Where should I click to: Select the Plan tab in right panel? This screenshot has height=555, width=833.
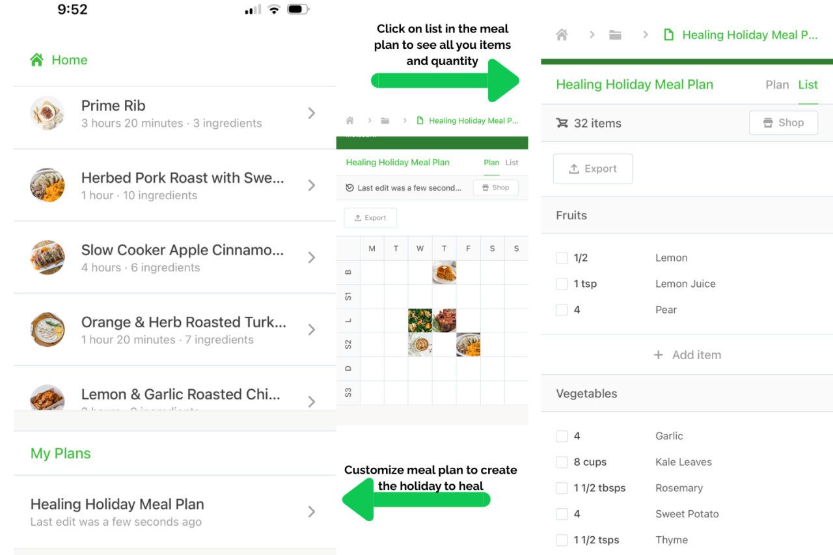coord(777,85)
